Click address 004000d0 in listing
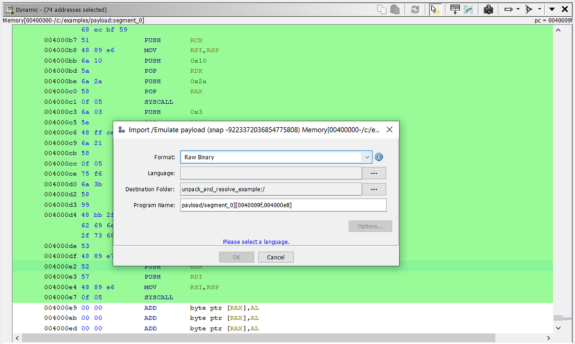 (60, 184)
